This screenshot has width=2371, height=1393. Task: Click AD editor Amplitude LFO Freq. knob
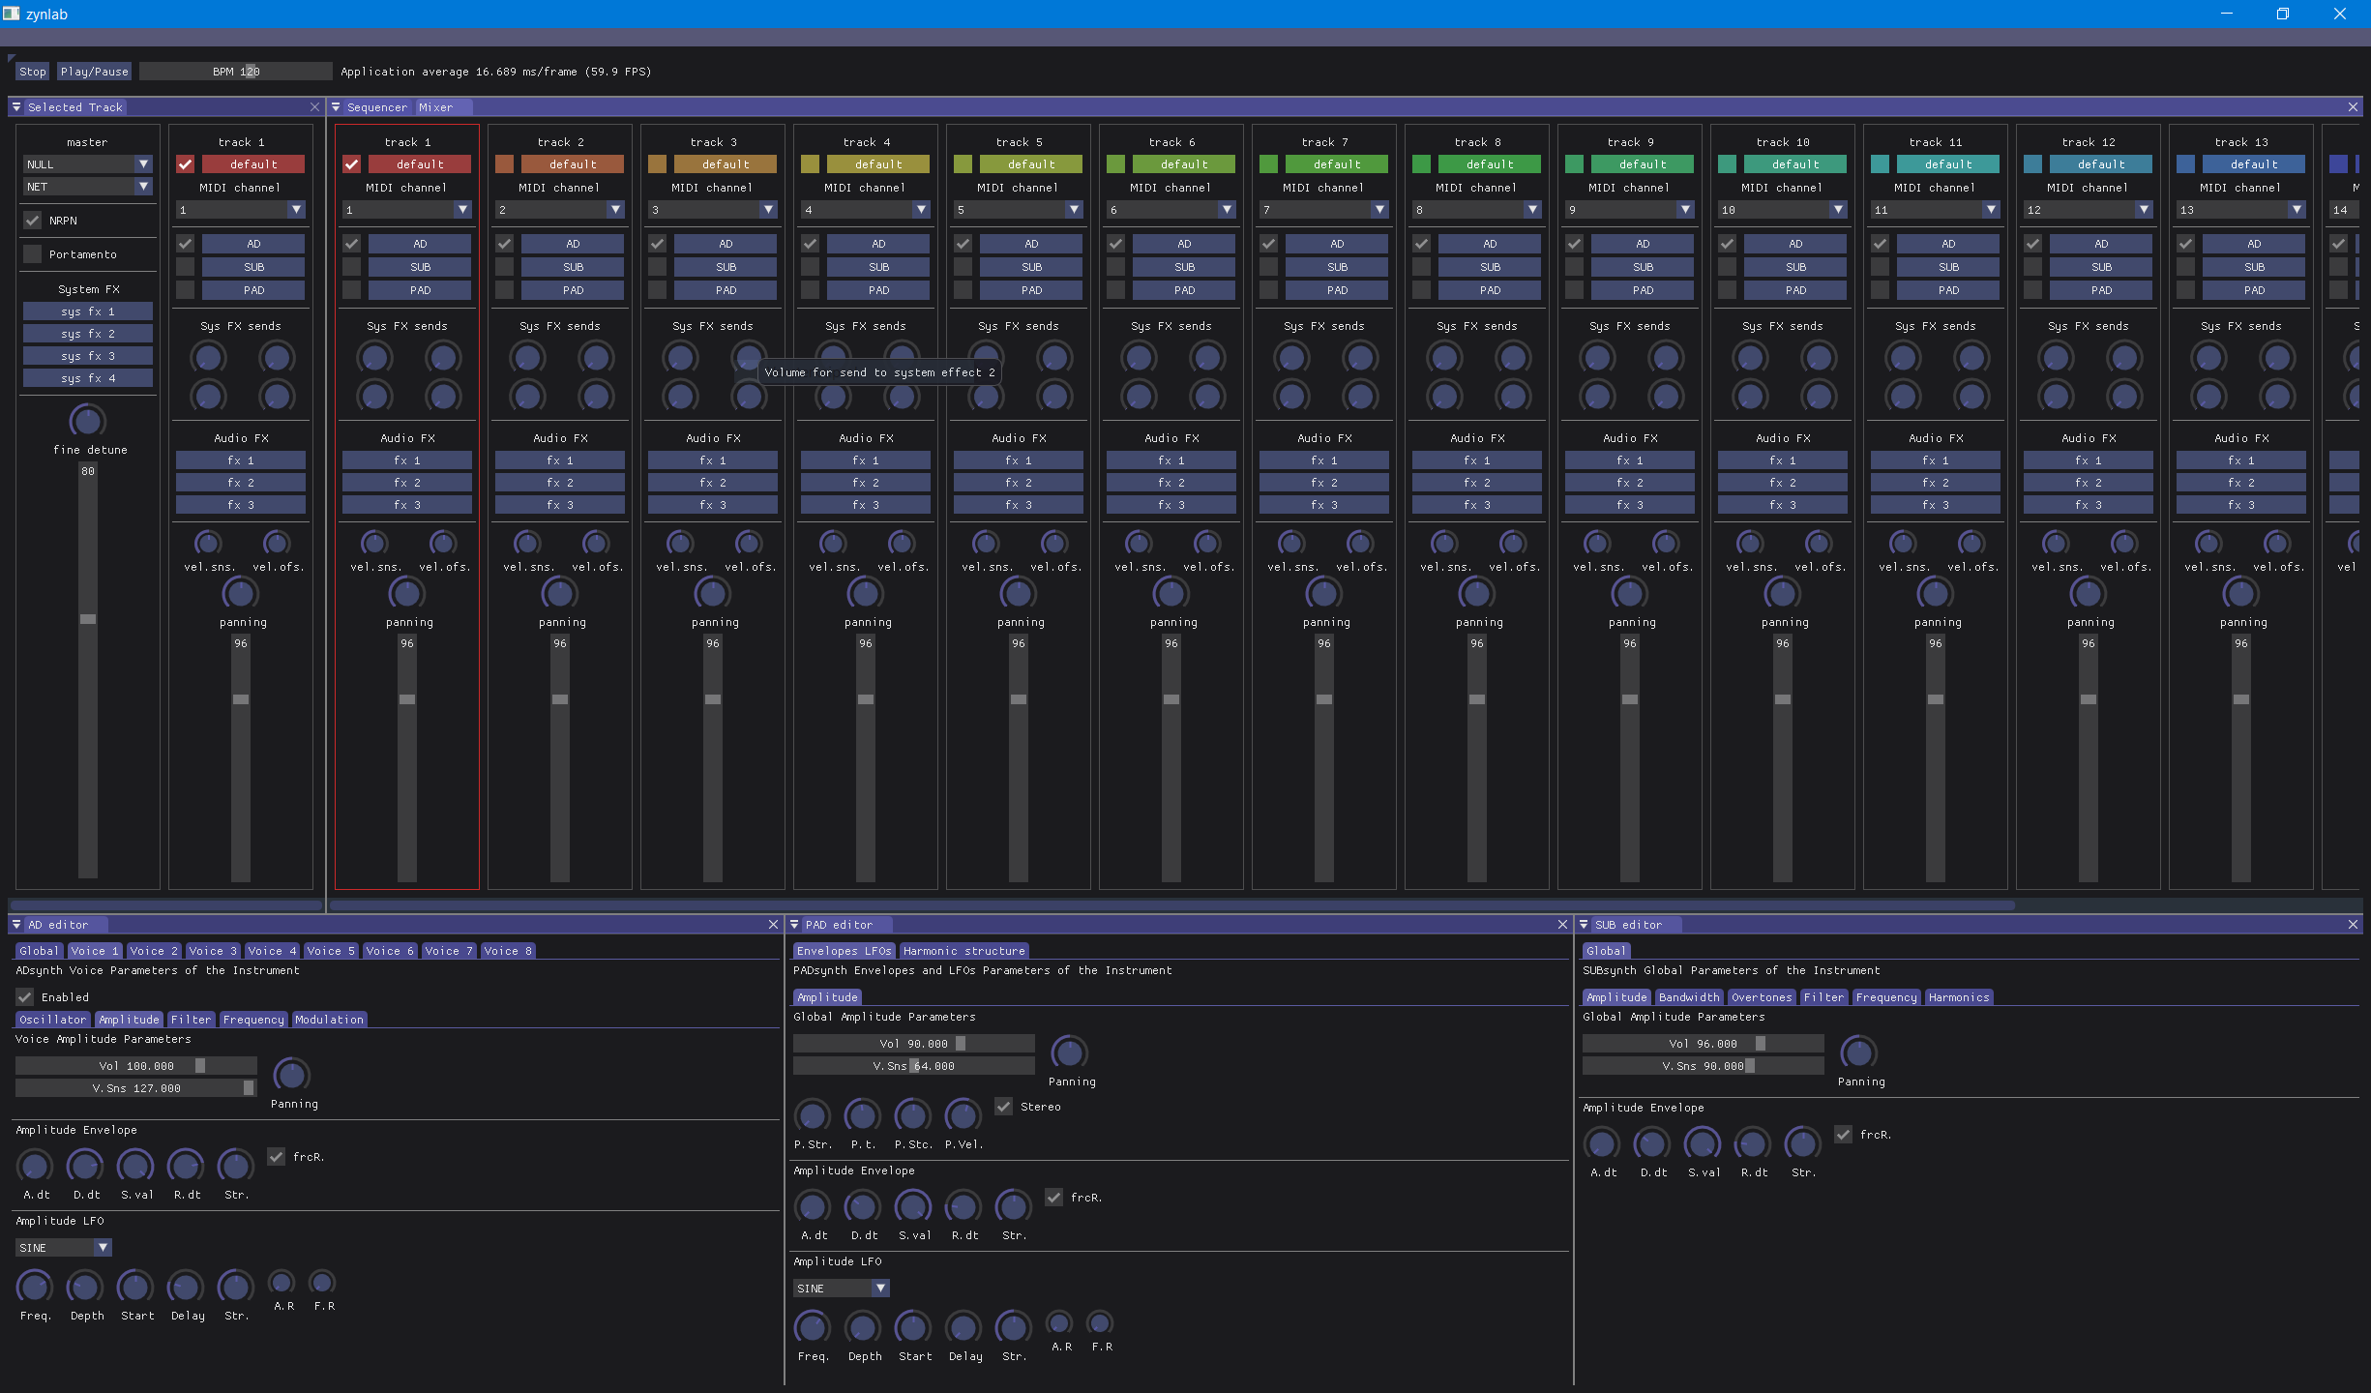coord(35,1287)
